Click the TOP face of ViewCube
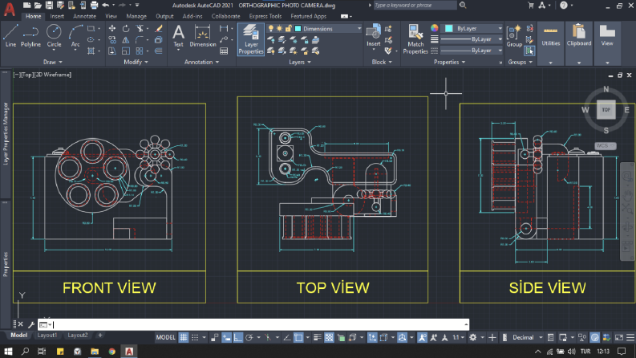This screenshot has width=636, height=358. tap(606, 110)
